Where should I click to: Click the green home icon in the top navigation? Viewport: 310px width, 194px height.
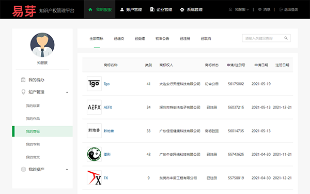90,9
